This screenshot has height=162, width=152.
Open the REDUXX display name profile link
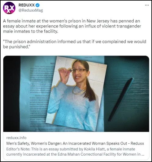point(27,5)
